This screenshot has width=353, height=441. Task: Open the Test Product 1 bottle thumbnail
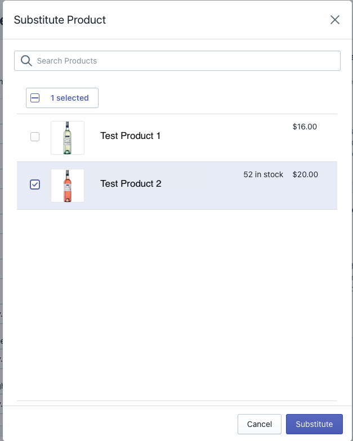(x=68, y=138)
